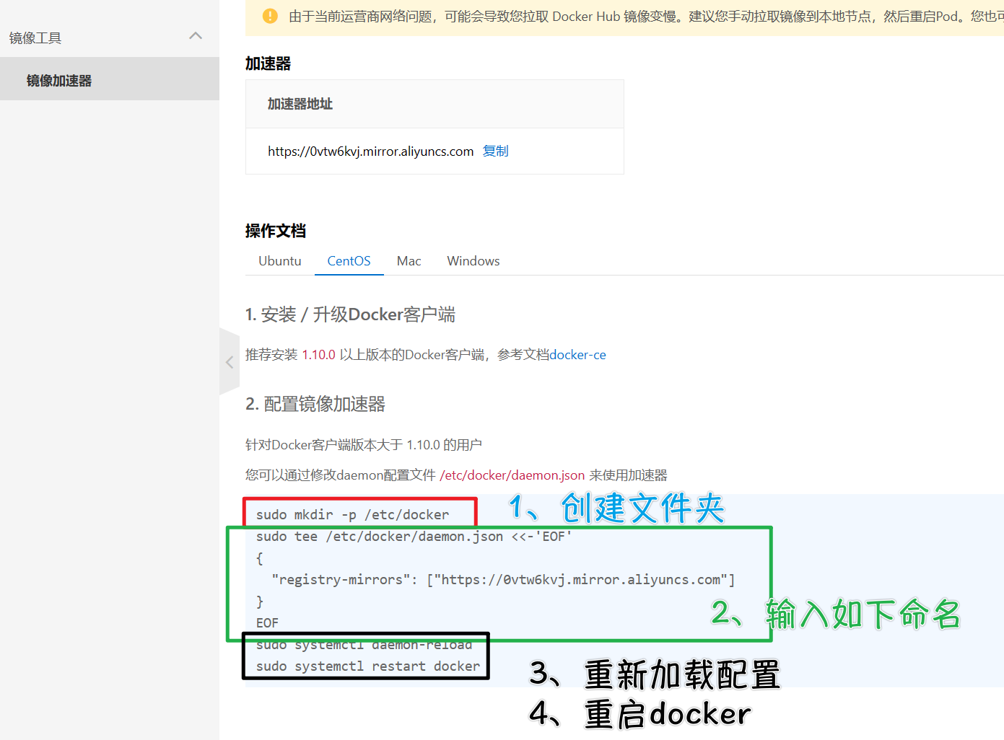
Task: Open the docker-ce reference link
Action: (577, 355)
